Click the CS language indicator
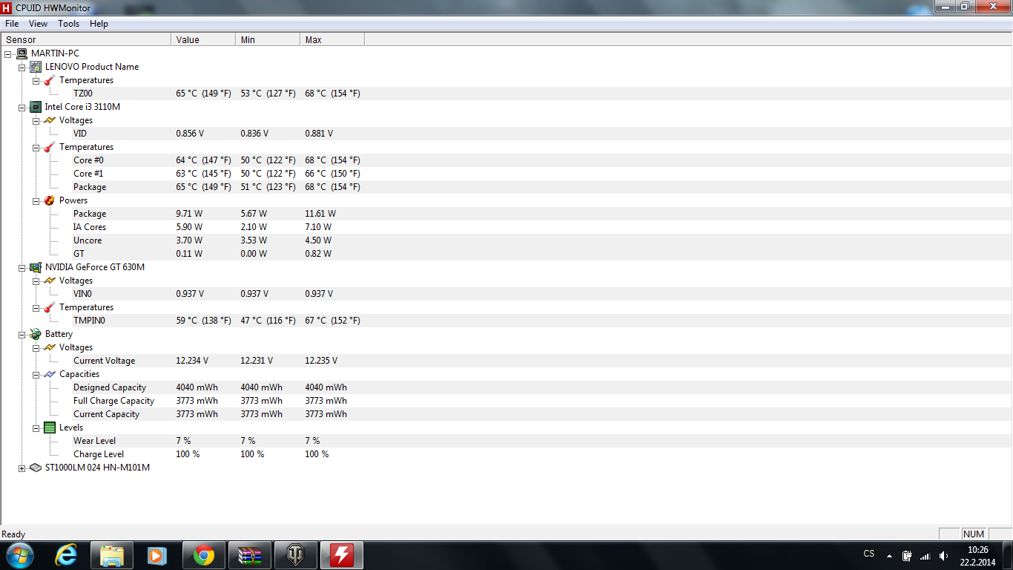 (x=869, y=554)
